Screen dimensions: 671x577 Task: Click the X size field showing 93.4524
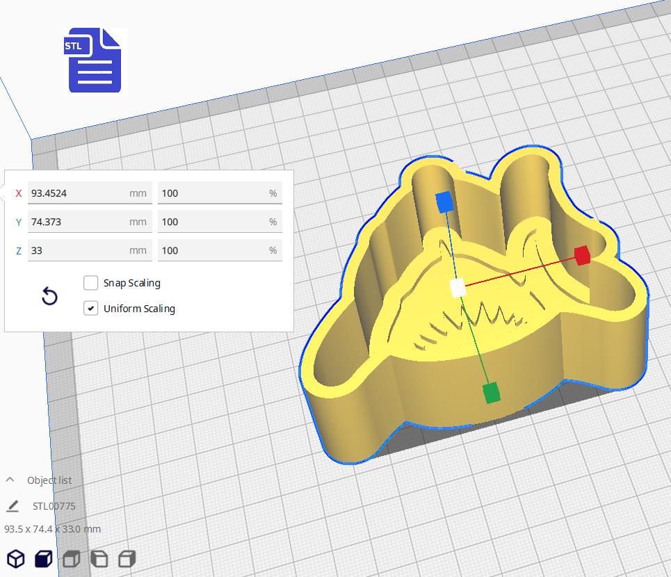click(90, 193)
